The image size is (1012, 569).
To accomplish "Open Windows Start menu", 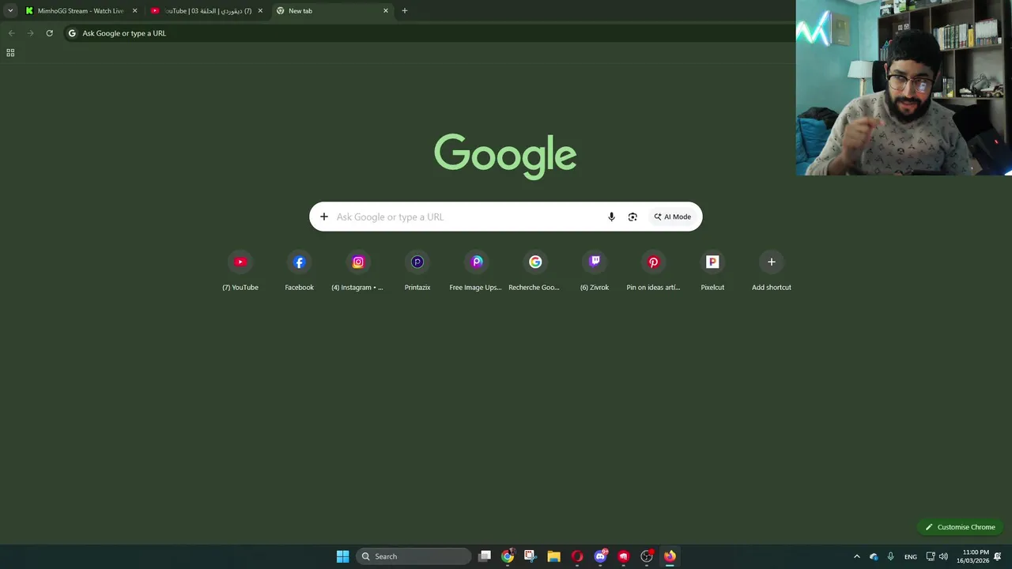I will (x=342, y=556).
